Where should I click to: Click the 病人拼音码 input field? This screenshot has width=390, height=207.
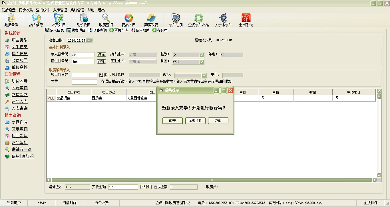pyautogui.click(x=83, y=55)
